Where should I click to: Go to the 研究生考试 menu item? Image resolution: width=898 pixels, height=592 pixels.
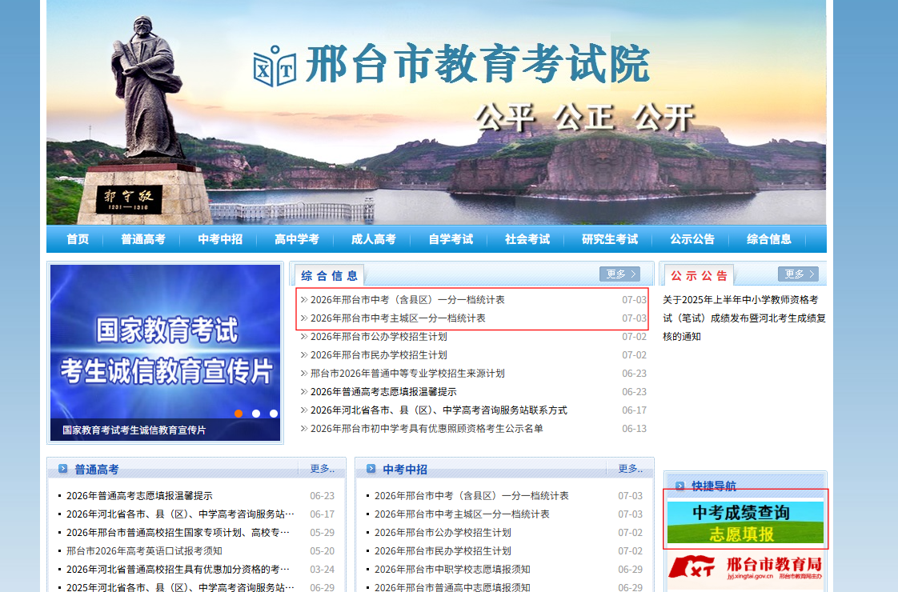tap(610, 239)
